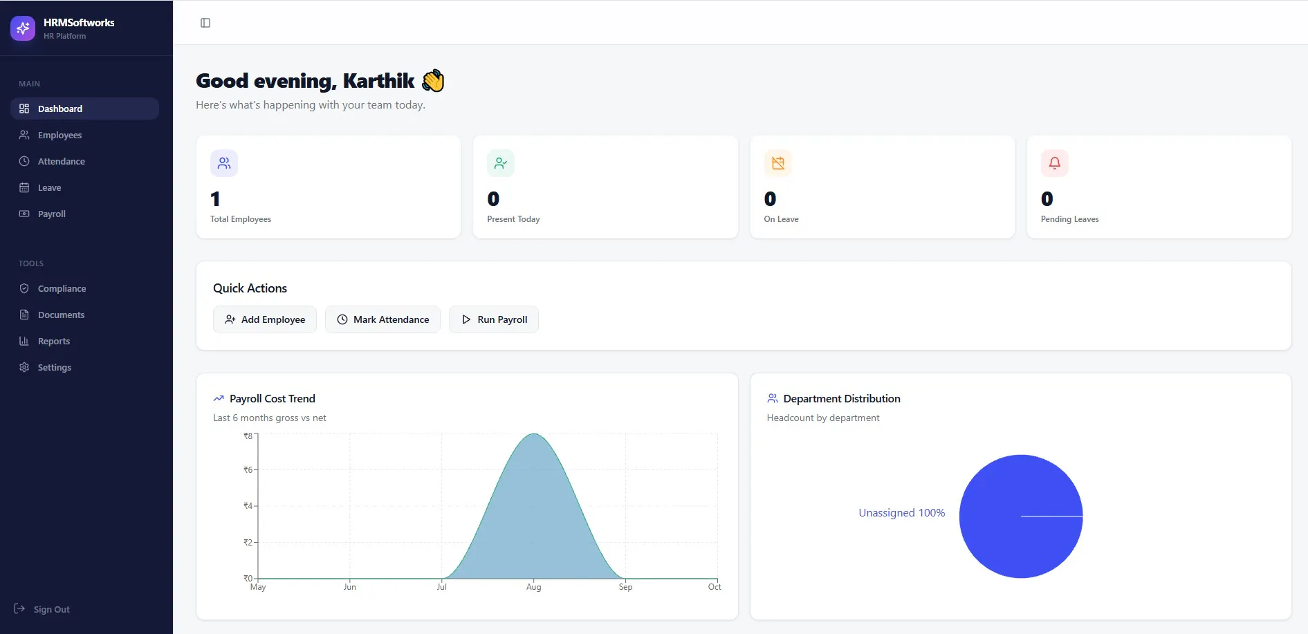Go to the Employees page
Screen dimensions: 1308x634
(84, 135)
